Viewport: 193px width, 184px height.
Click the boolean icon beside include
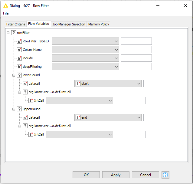tap(19, 58)
